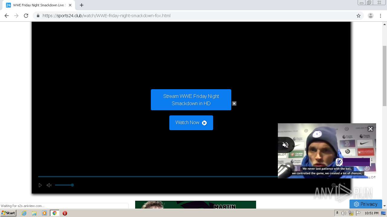Viewport: 387px width, 217px height.
Task: Click the scrollbar down arrow
Action: (x=385, y=206)
